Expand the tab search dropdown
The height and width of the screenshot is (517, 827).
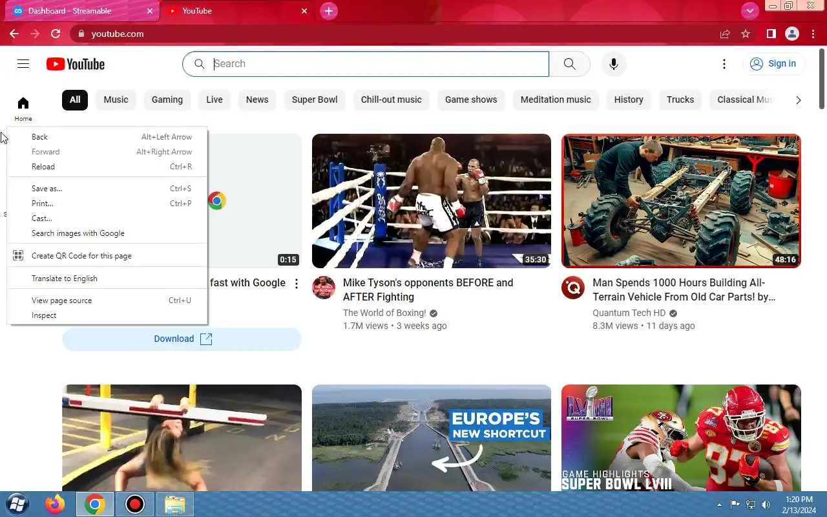pos(749,10)
